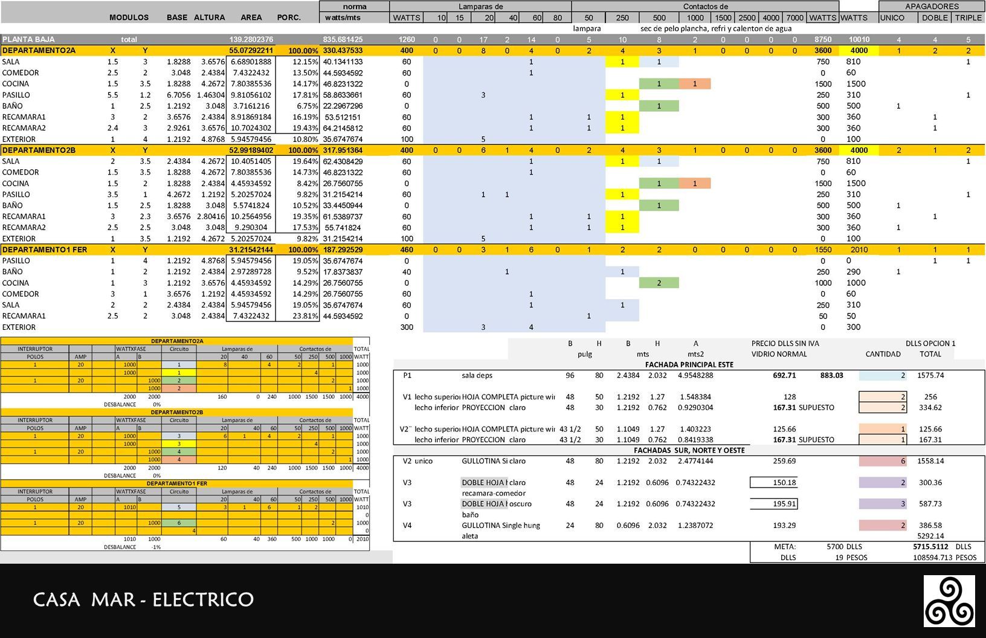Image resolution: width=986 pixels, height=638 pixels.
Task: Select the cell '187.292529'
Action: pyautogui.click(x=343, y=250)
